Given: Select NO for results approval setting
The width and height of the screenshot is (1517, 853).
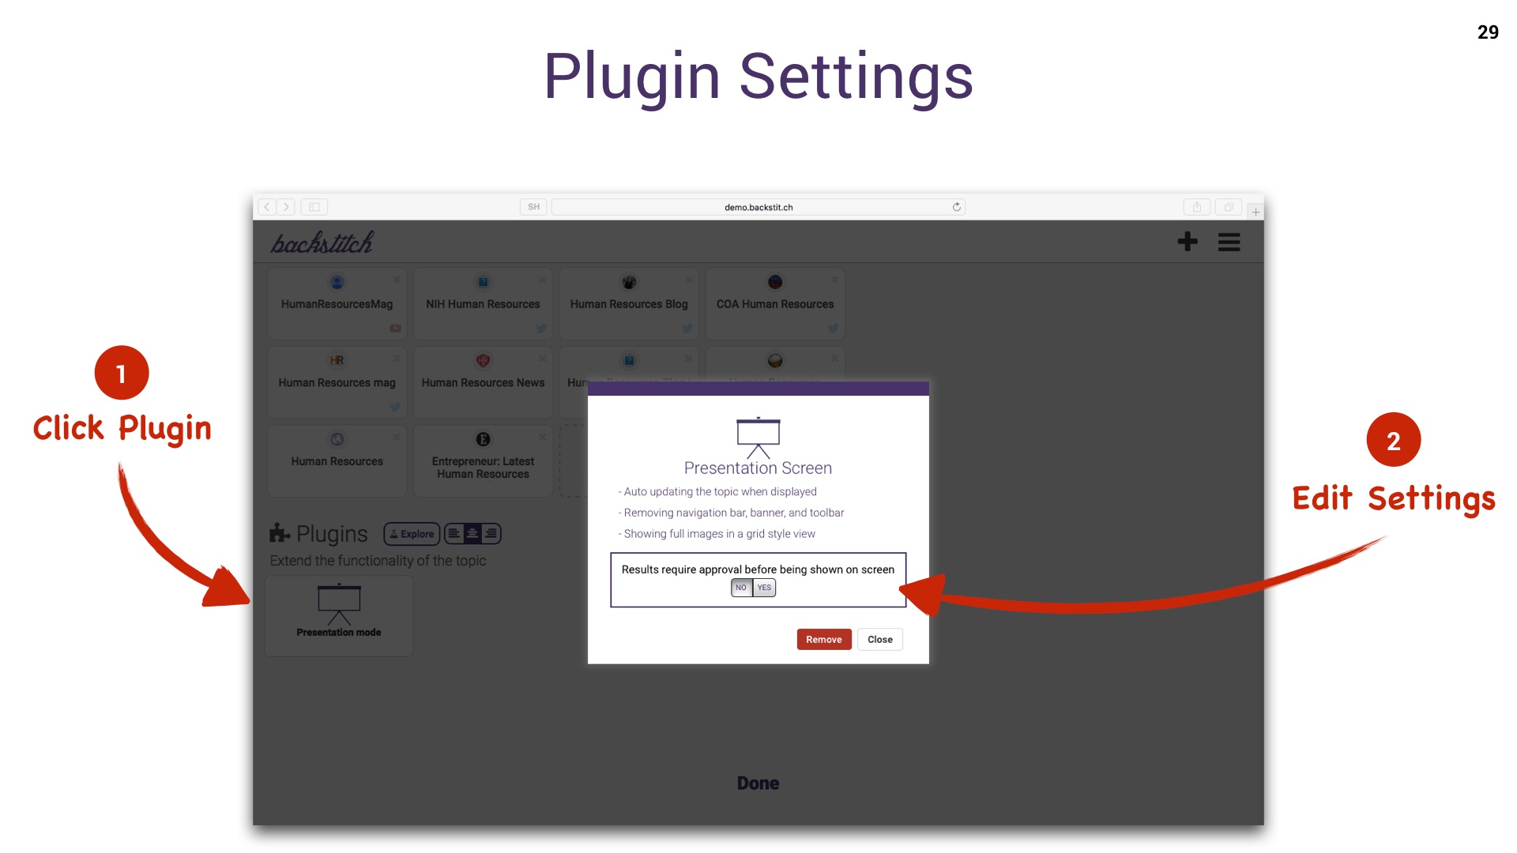Looking at the screenshot, I should (742, 586).
